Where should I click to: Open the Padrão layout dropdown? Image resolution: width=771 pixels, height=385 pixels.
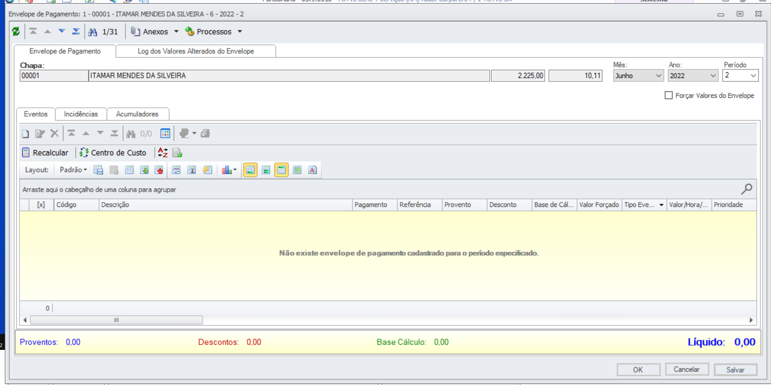pyautogui.click(x=73, y=170)
